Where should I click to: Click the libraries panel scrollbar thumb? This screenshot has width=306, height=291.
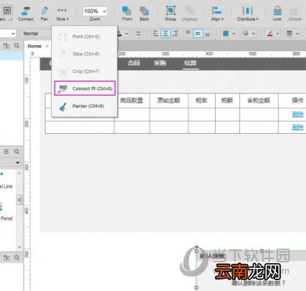pyautogui.click(x=20, y=200)
